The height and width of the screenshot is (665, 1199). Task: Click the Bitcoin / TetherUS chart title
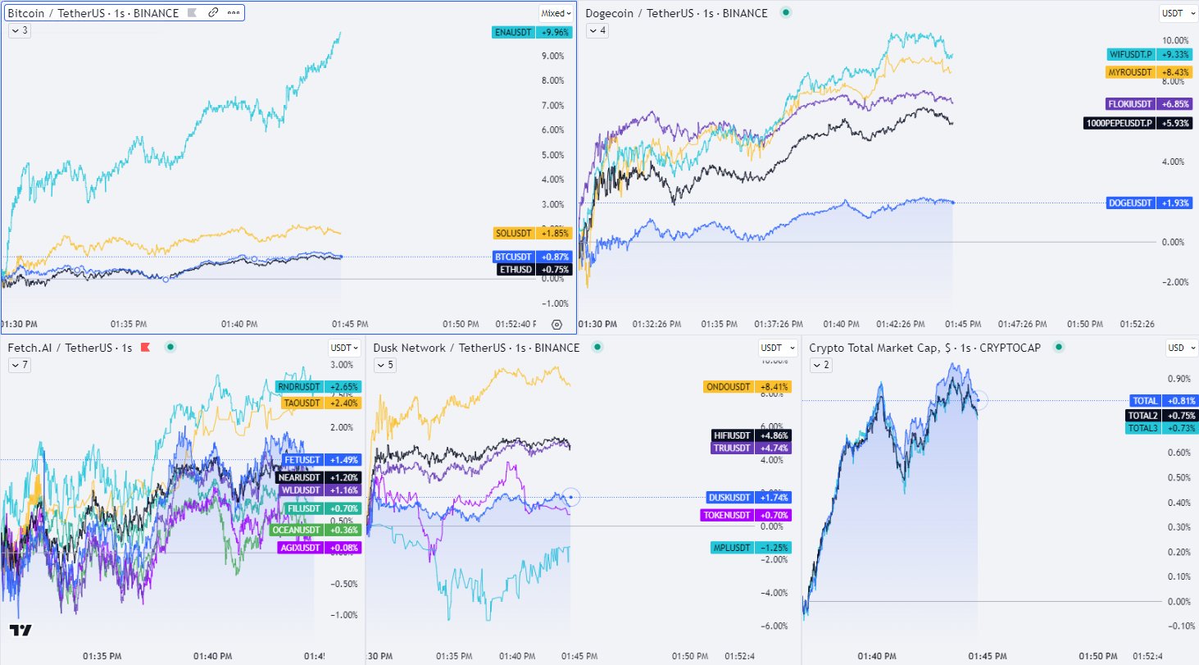point(93,13)
